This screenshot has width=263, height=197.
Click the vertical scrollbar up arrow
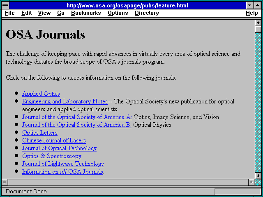point(258,23)
